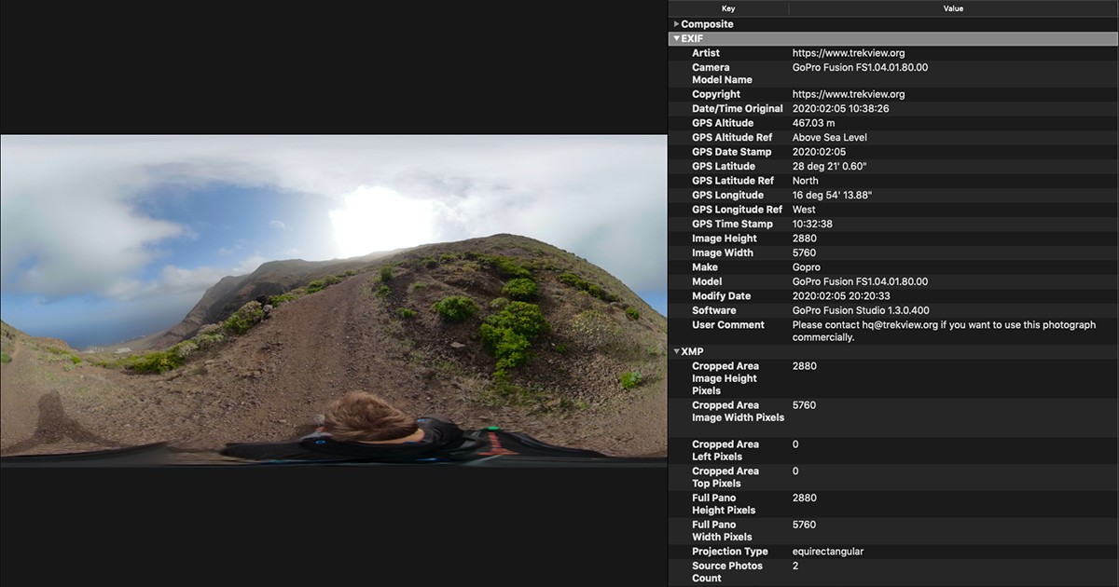Select the Date/Time Original row
This screenshot has width=1119, height=587.
(737, 109)
